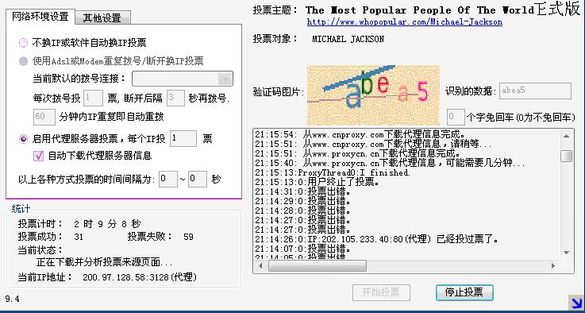Click the 投票失败 count 59

coord(188,237)
